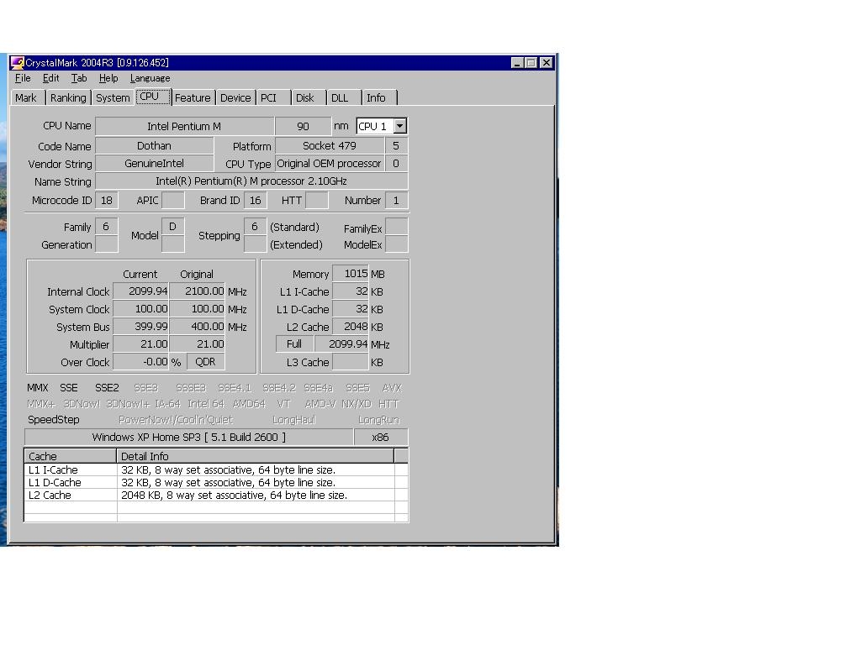This screenshot has width=861, height=645.
Task: Click the Cache column header
Action: pyautogui.click(x=70, y=456)
